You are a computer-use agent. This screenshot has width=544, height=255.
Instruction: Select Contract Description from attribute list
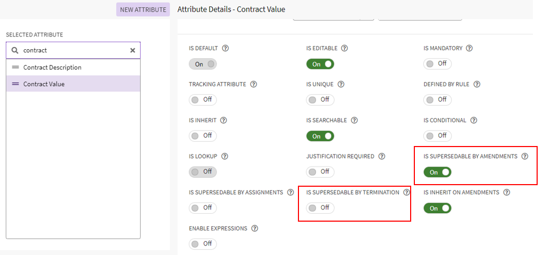point(52,67)
